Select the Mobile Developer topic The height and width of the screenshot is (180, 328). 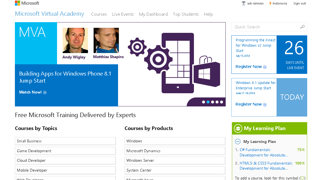(65, 170)
